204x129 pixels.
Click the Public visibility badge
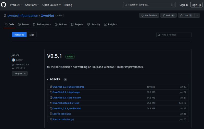[59, 16]
